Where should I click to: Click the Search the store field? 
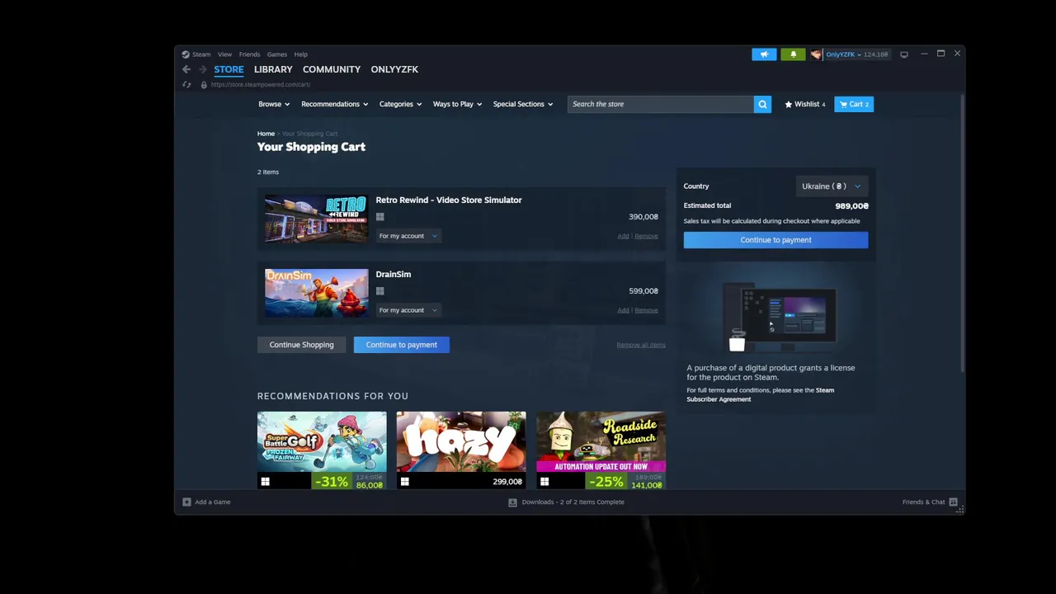point(660,104)
